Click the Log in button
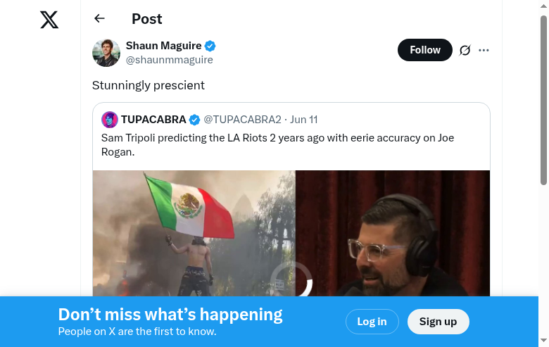Image resolution: width=549 pixels, height=347 pixels. pos(372,322)
